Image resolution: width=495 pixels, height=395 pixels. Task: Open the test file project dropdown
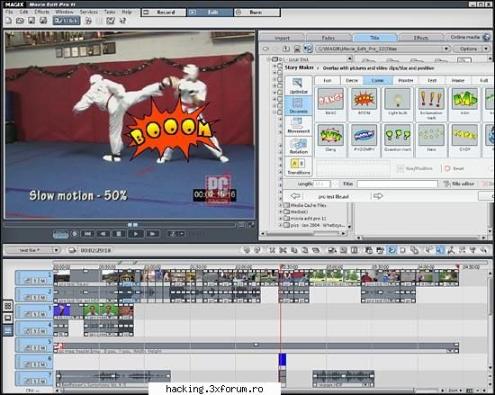pos(56,250)
